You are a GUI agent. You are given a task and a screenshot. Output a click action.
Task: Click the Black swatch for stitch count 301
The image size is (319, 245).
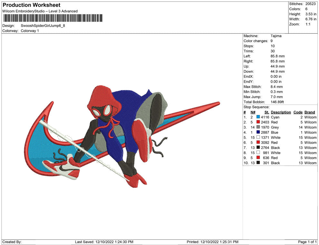[x=258, y=163]
